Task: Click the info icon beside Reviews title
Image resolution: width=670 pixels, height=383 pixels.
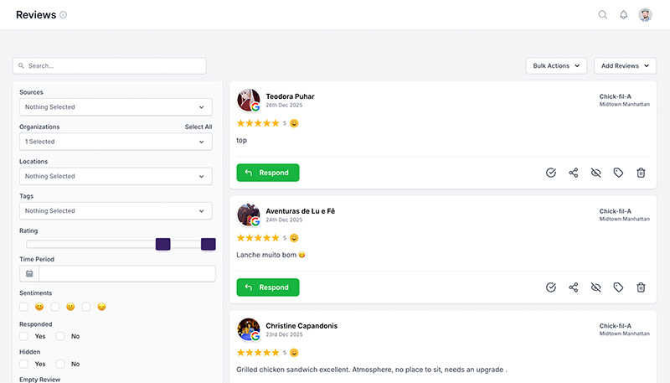Action: (x=64, y=15)
